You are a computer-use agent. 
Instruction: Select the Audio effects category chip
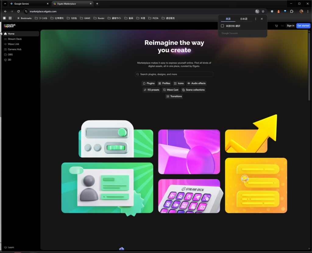tap(196, 83)
